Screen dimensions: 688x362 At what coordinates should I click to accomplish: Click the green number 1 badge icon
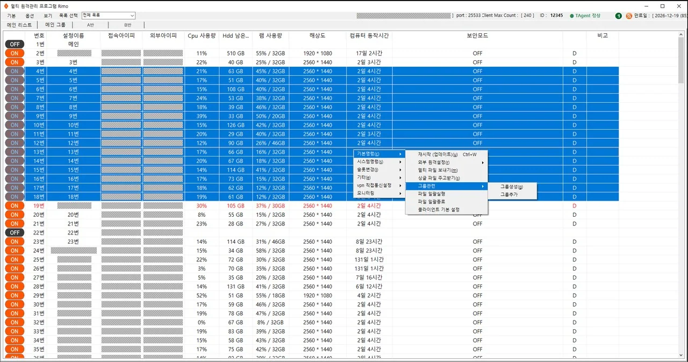click(619, 16)
